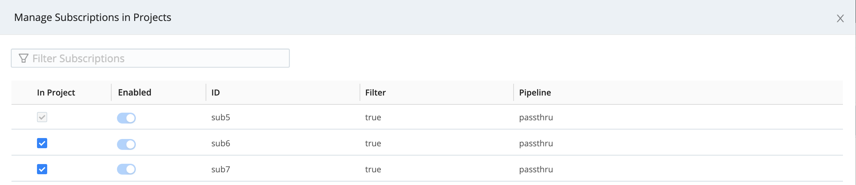Screen dimensions: 856x185
Task: Click the sub7 subscription ID label
Action: coord(221,169)
